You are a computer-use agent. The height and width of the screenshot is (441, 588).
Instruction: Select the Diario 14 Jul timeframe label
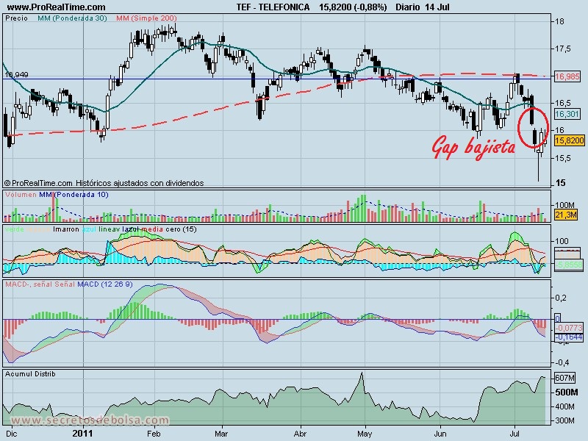click(x=422, y=7)
